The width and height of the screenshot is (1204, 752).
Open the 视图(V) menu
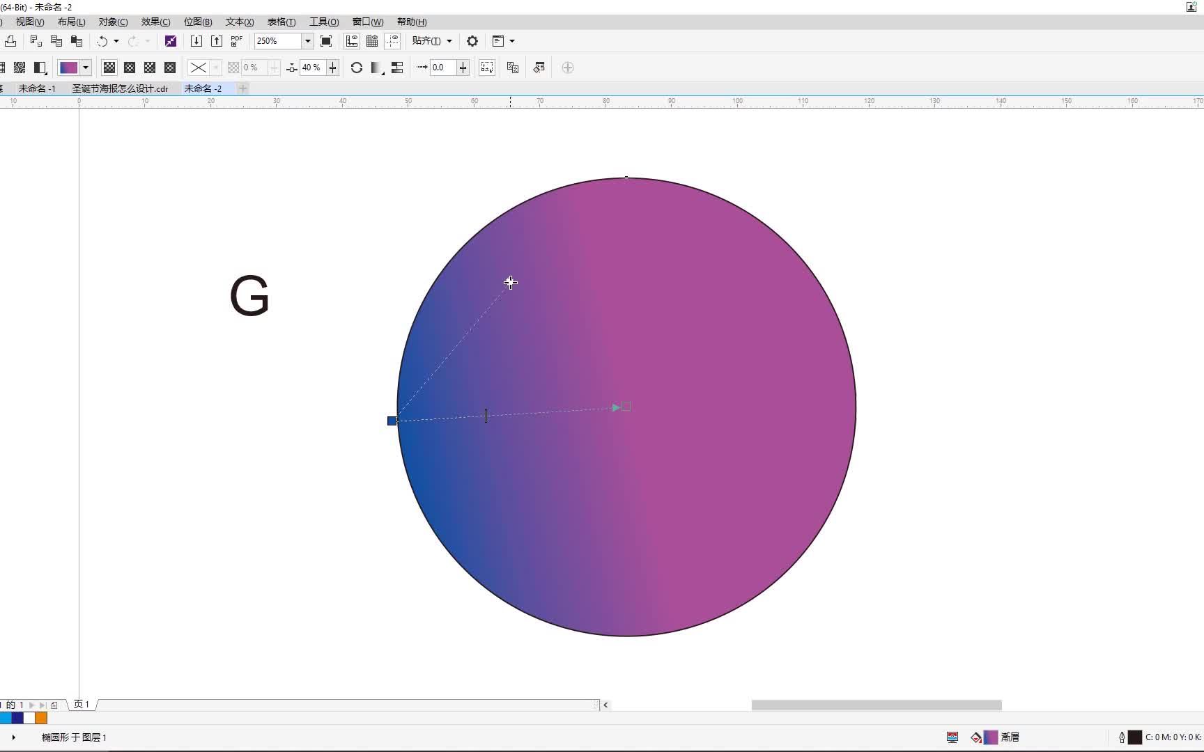click(30, 22)
